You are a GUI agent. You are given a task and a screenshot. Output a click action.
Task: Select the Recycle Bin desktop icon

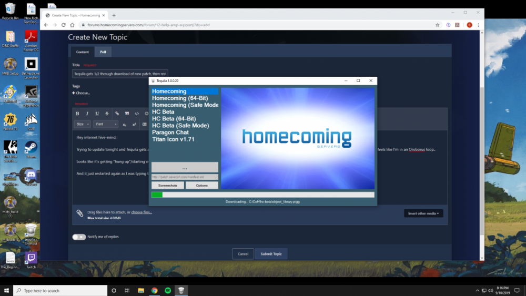(x=10, y=11)
